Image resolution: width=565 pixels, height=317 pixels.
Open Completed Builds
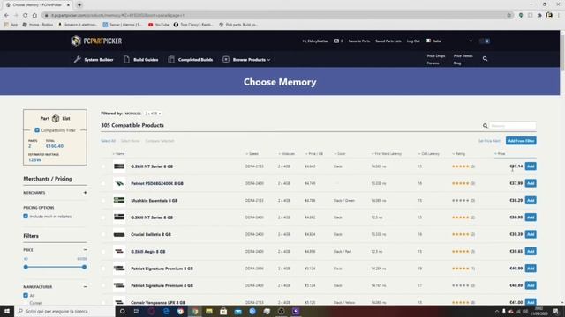191,60
